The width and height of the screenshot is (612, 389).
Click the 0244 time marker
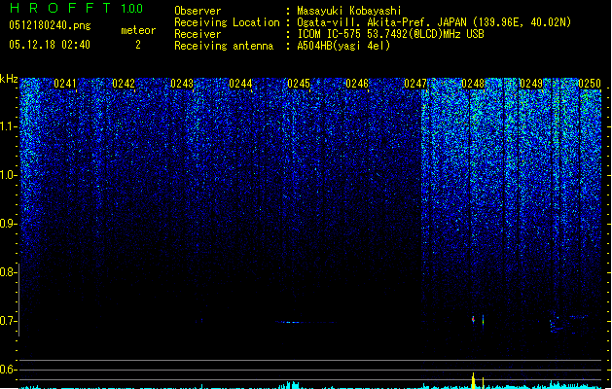(240, 84)
